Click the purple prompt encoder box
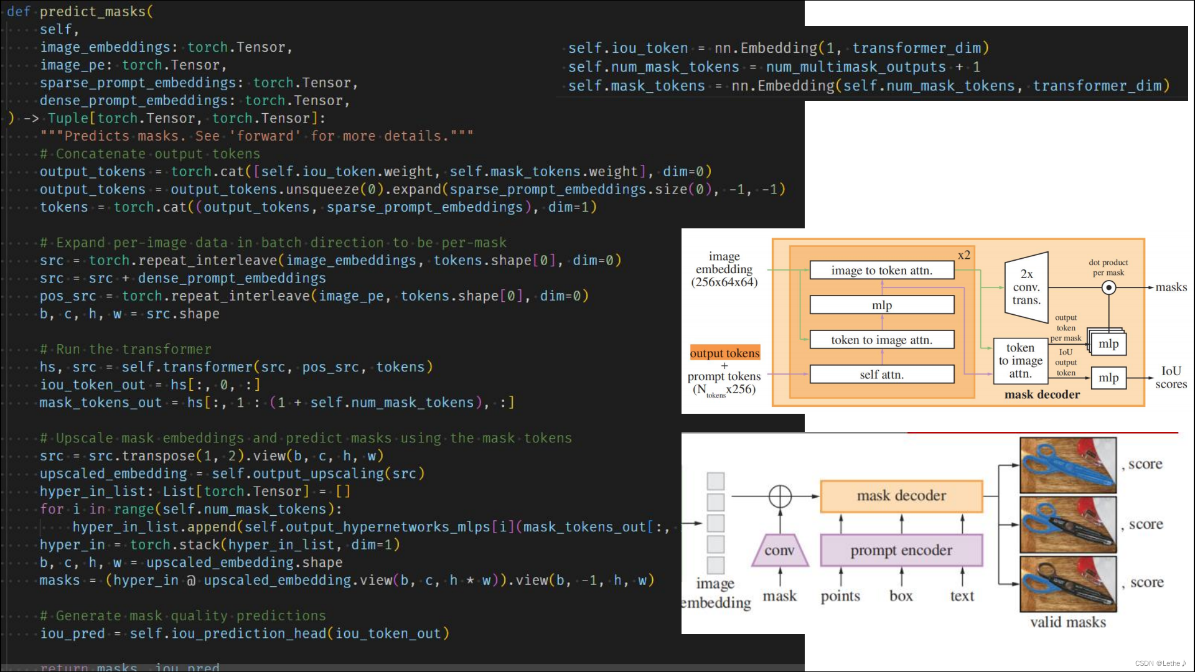 [x=901, y=550]
